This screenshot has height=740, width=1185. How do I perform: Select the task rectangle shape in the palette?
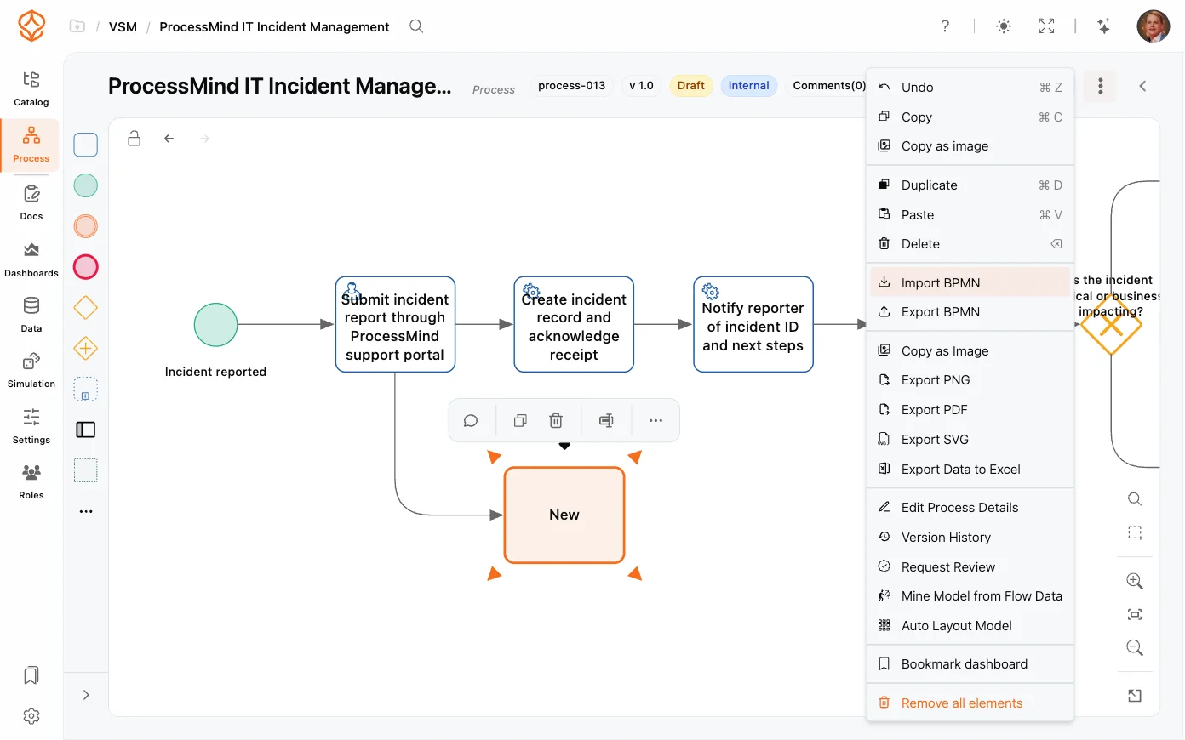click(x=86, y=145)
